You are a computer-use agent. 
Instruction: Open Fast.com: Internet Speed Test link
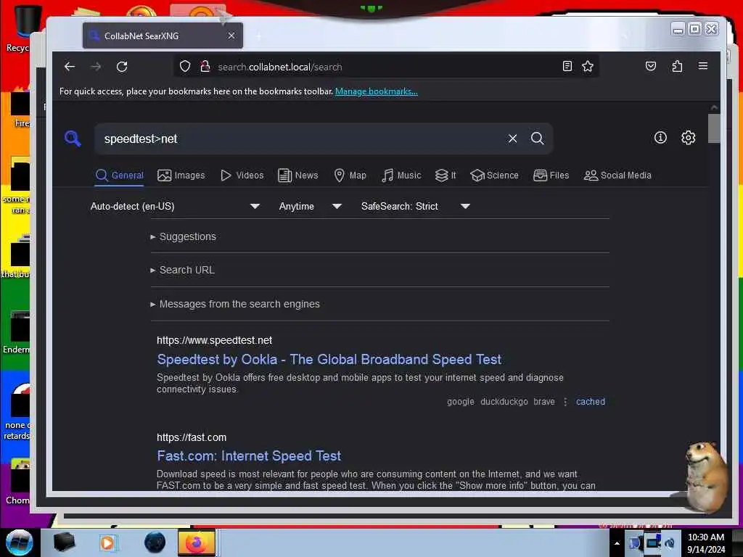[249, 456]
